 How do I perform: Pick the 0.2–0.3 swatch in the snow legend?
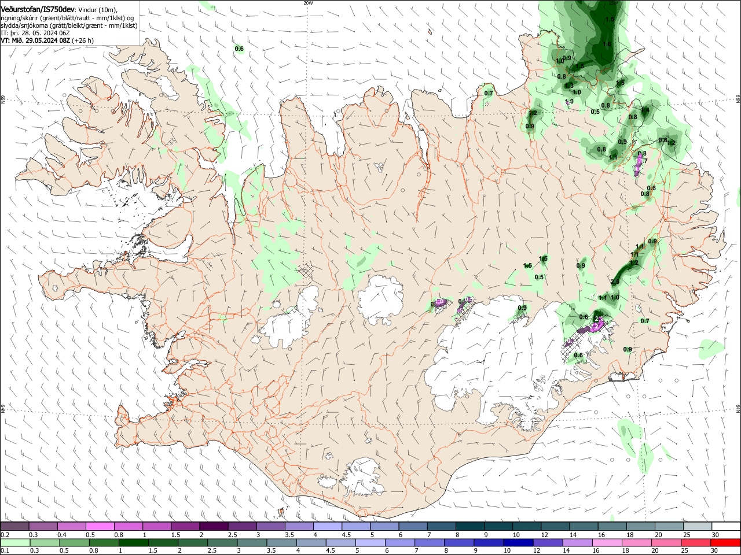tap(14, 526)
